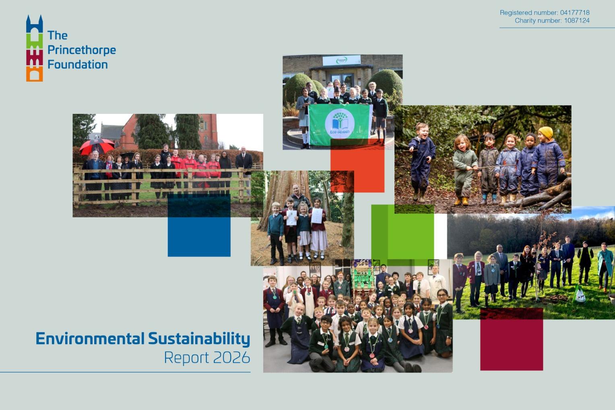
Task: Select "Registered number: 04177718" text
Action: pos(545,12)
